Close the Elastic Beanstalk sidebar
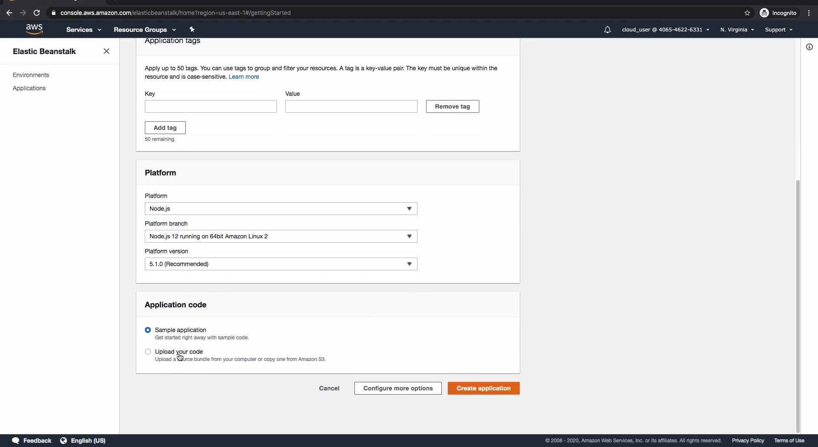Screen dimensions: 818x447 [x=107, y=51]
